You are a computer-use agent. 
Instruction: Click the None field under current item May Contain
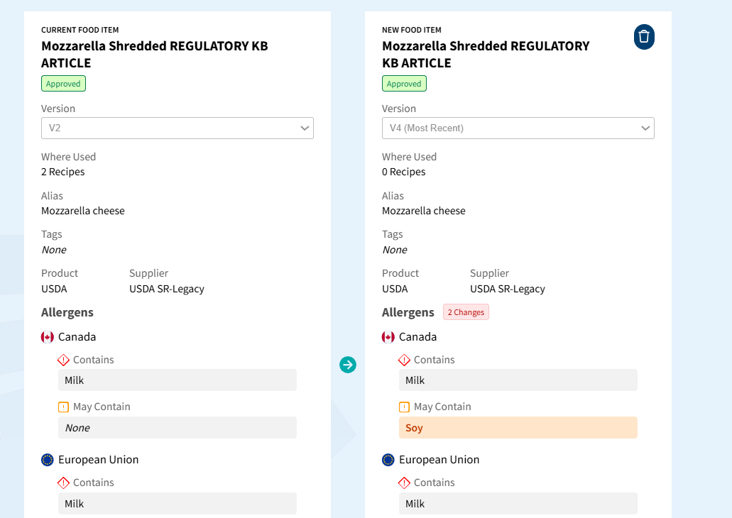pyautogui.click(x=177, y=428)
